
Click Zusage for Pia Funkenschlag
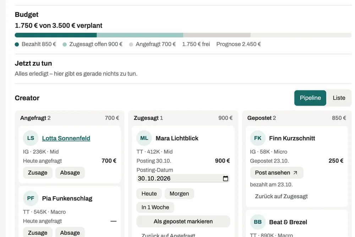38,233
